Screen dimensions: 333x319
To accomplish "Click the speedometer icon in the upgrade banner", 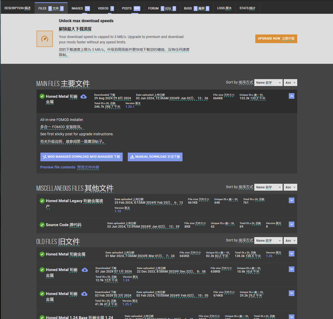I will click(x=44, y=39).
